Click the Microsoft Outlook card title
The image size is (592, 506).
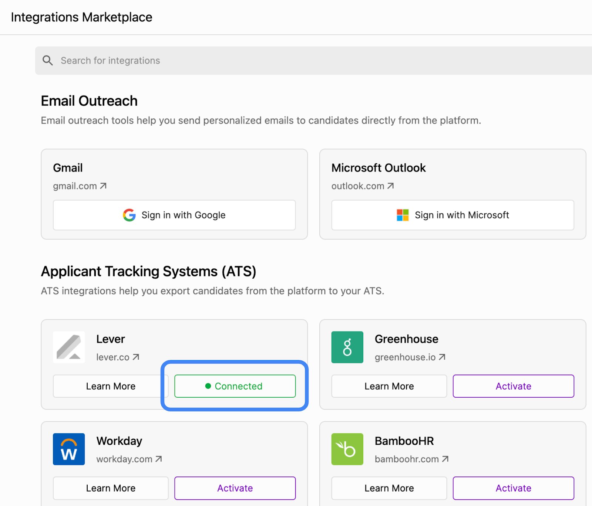(x=379, y=168)
